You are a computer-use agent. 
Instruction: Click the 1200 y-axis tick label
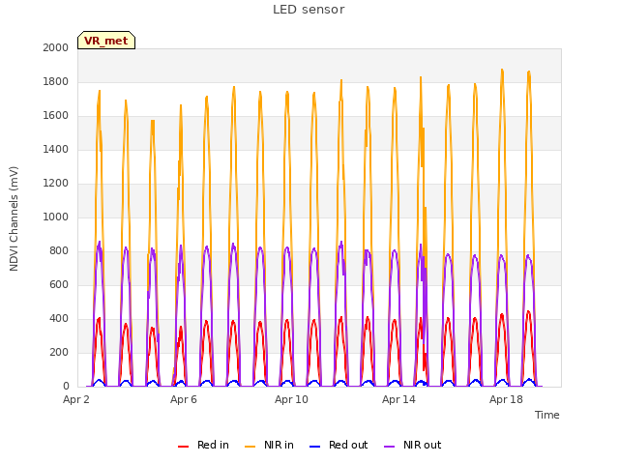pos(56,183)
